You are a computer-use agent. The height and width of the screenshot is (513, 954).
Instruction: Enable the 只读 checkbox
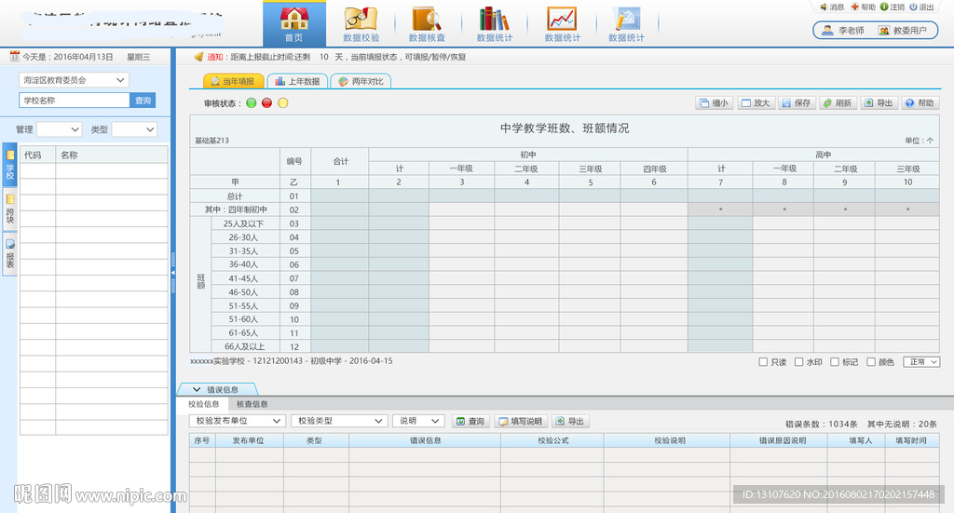click(764, 362)
